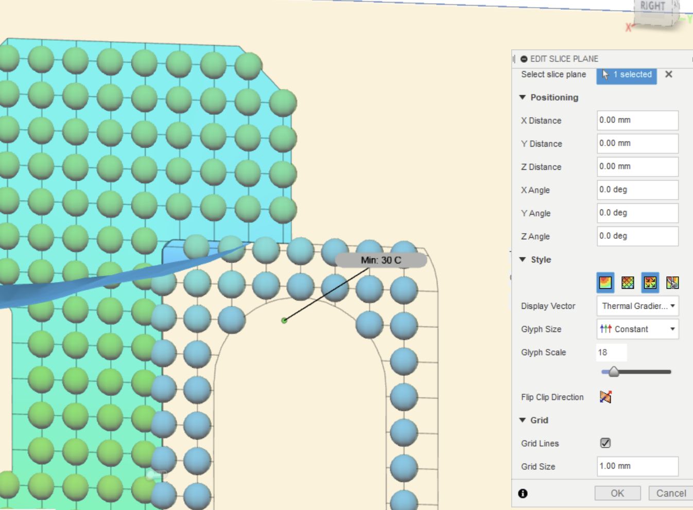Click the X to clear the slice plane selection
Image resolution: width=693 pixels, height=510 pixels.
point(668,74)
